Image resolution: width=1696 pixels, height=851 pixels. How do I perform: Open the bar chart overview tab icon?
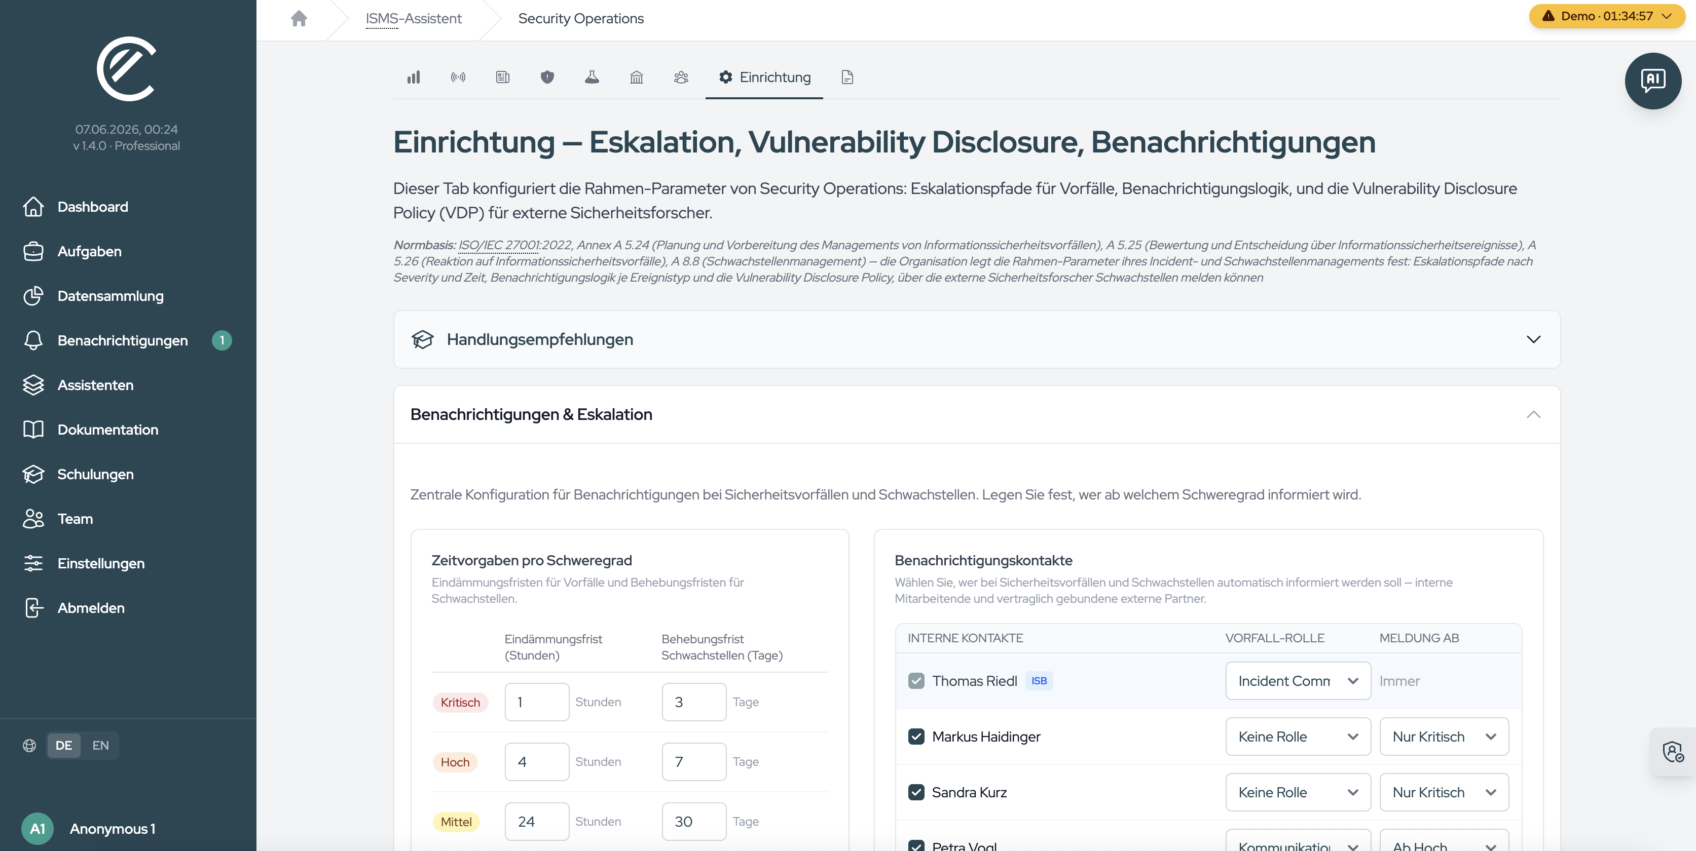414,77
